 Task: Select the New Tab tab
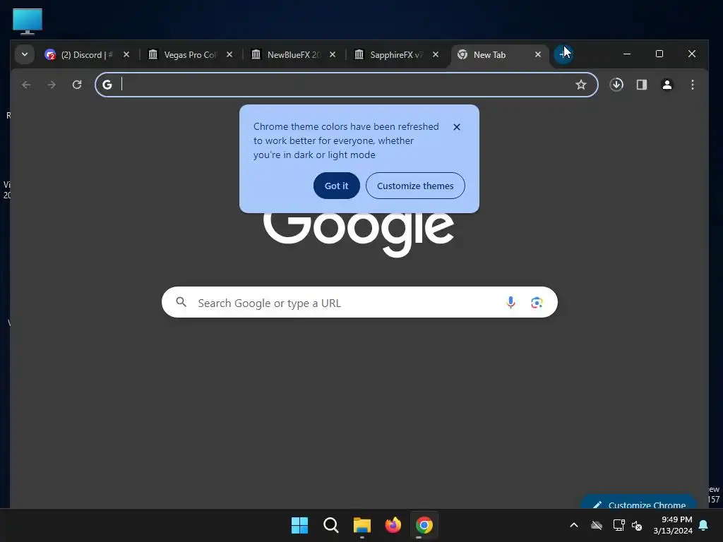tap(499, 55)
